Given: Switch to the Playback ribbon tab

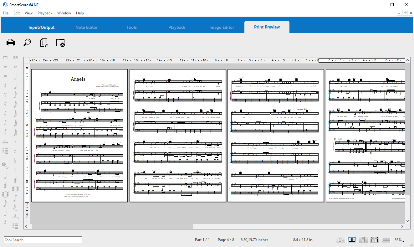Looking at the screenshot, I should coord(177,27).
